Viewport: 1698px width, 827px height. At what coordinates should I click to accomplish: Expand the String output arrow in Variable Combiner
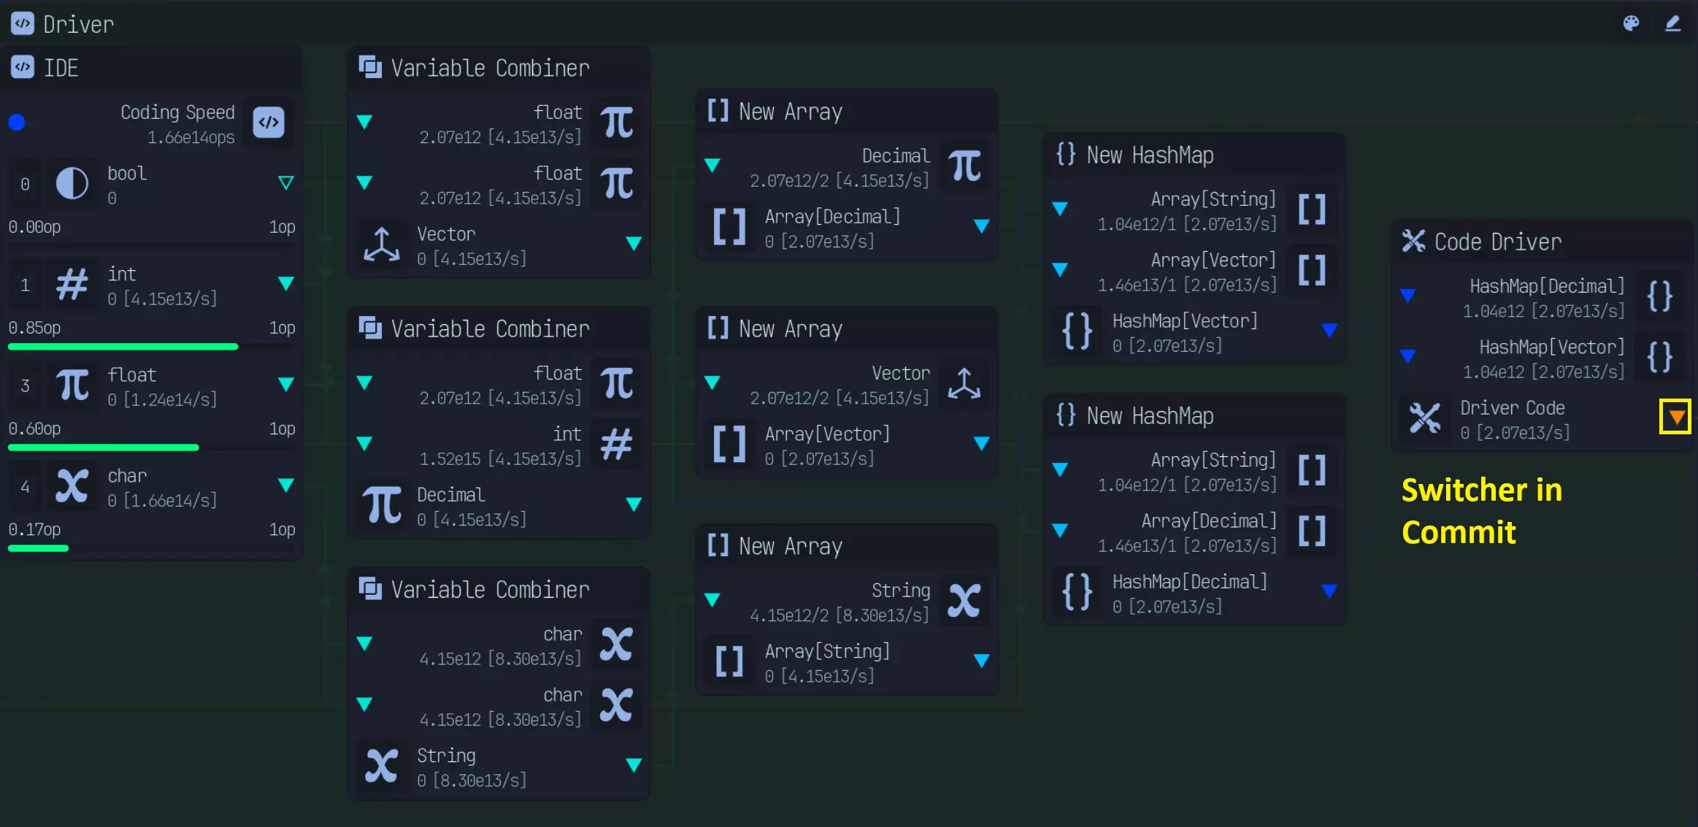(634, 765)
